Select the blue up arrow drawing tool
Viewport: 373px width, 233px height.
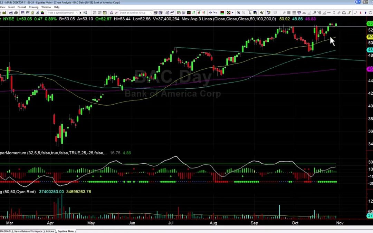coord(365,12)
